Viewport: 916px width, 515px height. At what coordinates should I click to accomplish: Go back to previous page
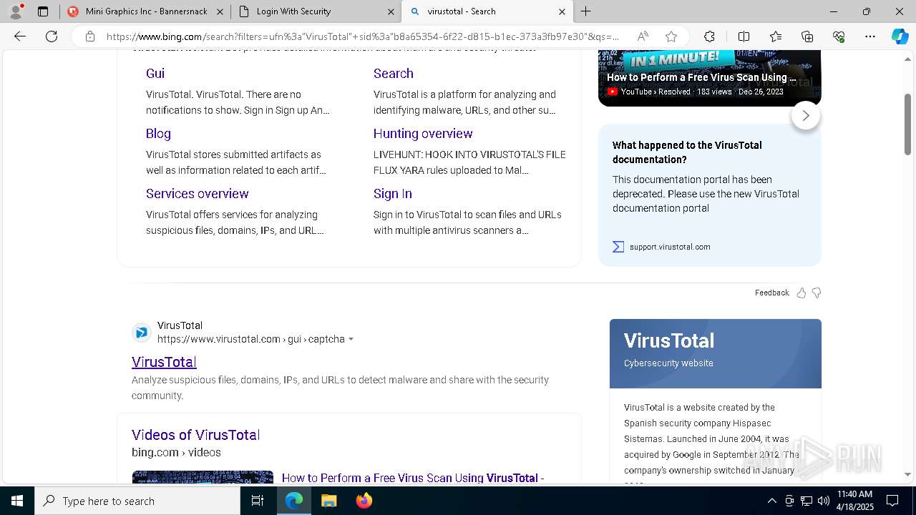coord(20,36)
